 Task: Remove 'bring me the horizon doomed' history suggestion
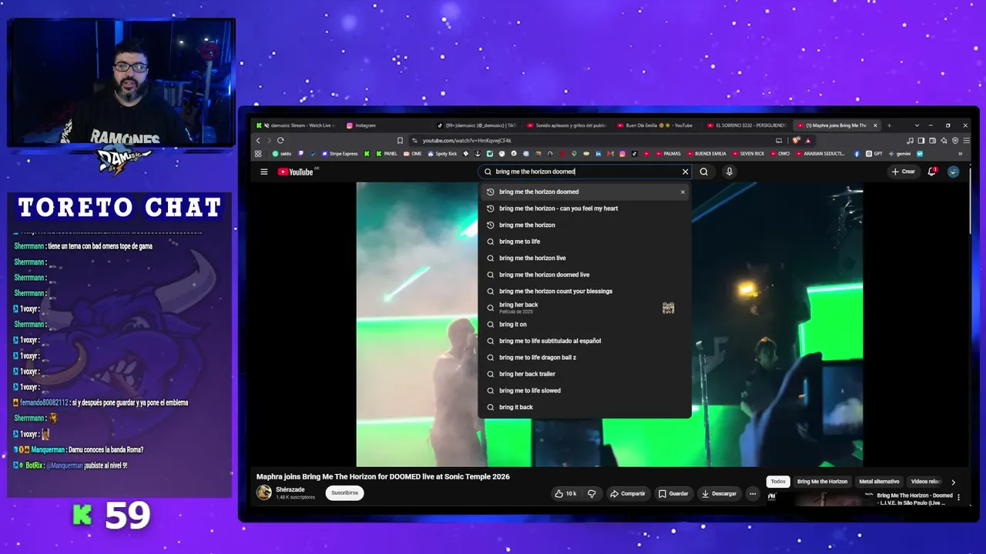point(682,192)
